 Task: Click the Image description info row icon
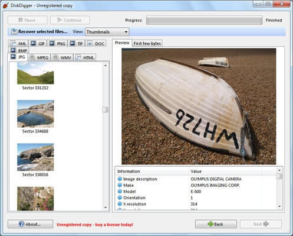tap(120, 179)
